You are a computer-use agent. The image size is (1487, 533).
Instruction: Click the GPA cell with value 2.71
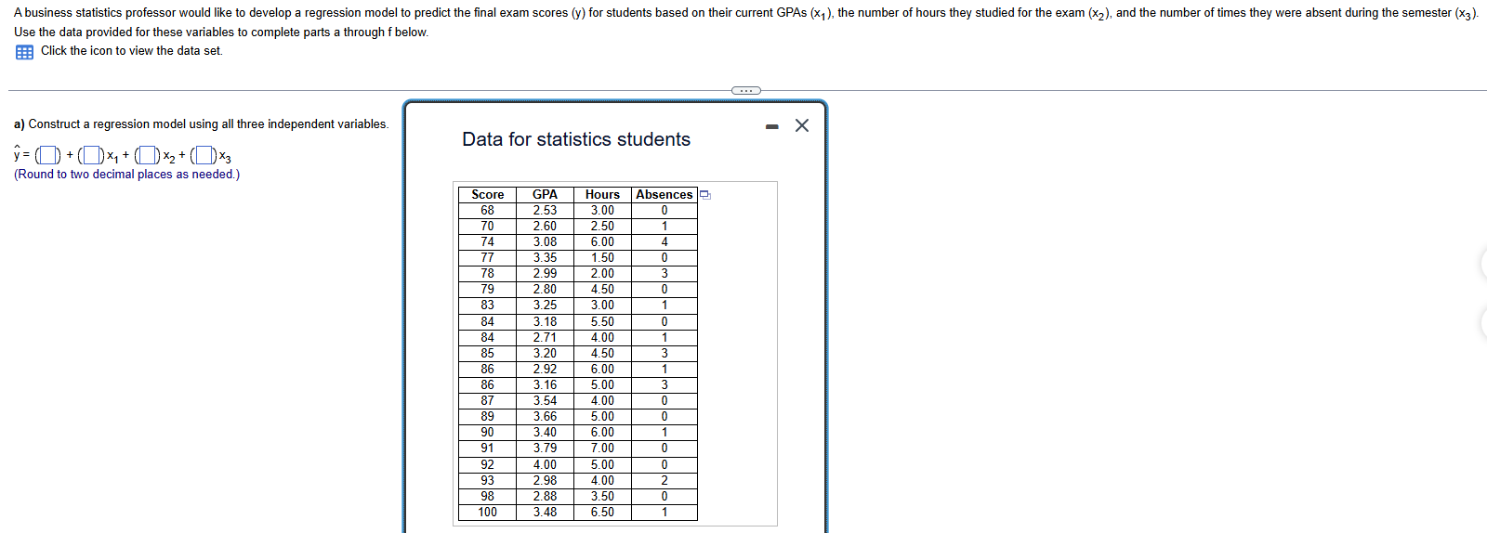pyautogui.click(x=545, y=338)
